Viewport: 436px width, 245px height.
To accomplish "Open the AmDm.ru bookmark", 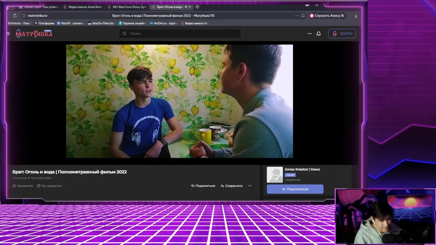I will tap(163, 23).
